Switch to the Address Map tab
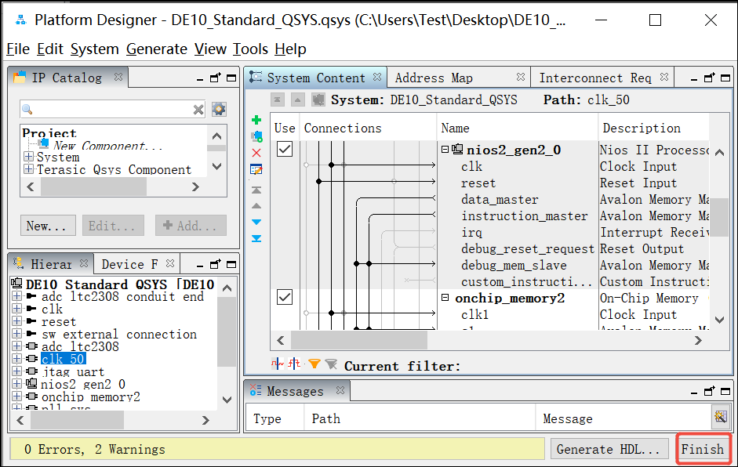 pyautogui.click(x=434, y=78)
